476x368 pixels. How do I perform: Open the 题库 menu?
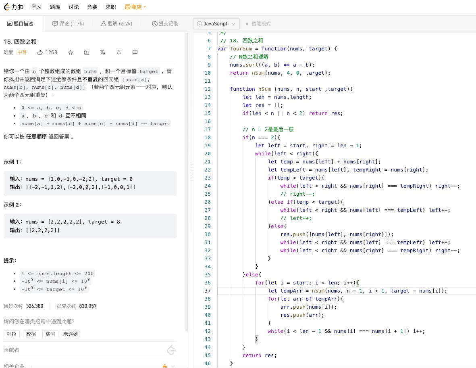pyautogui.click(x=55, y=7)
